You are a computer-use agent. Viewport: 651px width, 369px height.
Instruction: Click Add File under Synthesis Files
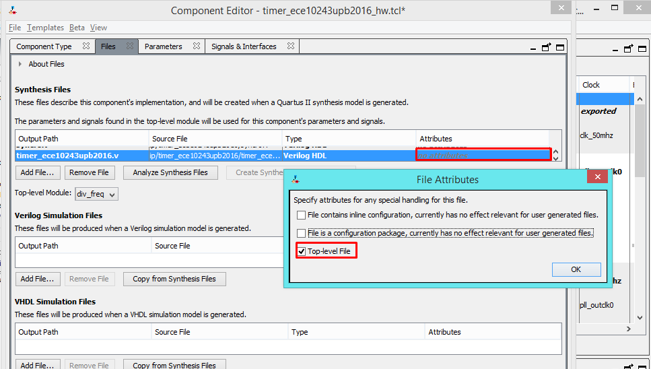tap(38, 172)
